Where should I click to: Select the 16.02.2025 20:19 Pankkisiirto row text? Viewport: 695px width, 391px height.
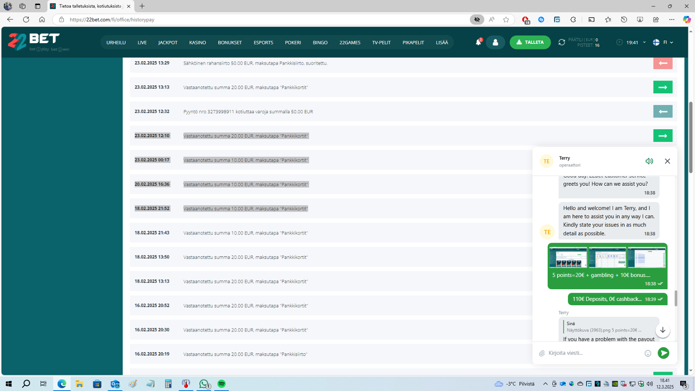point(245,354)
